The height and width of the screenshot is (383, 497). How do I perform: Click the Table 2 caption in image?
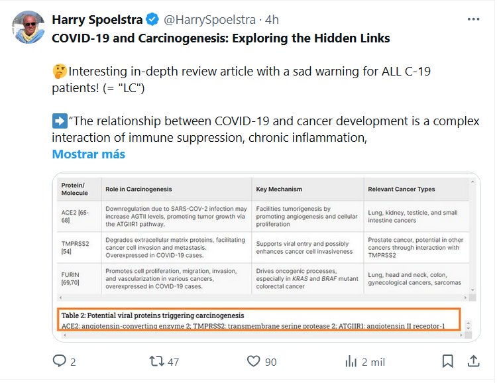[x=152, y=315]
